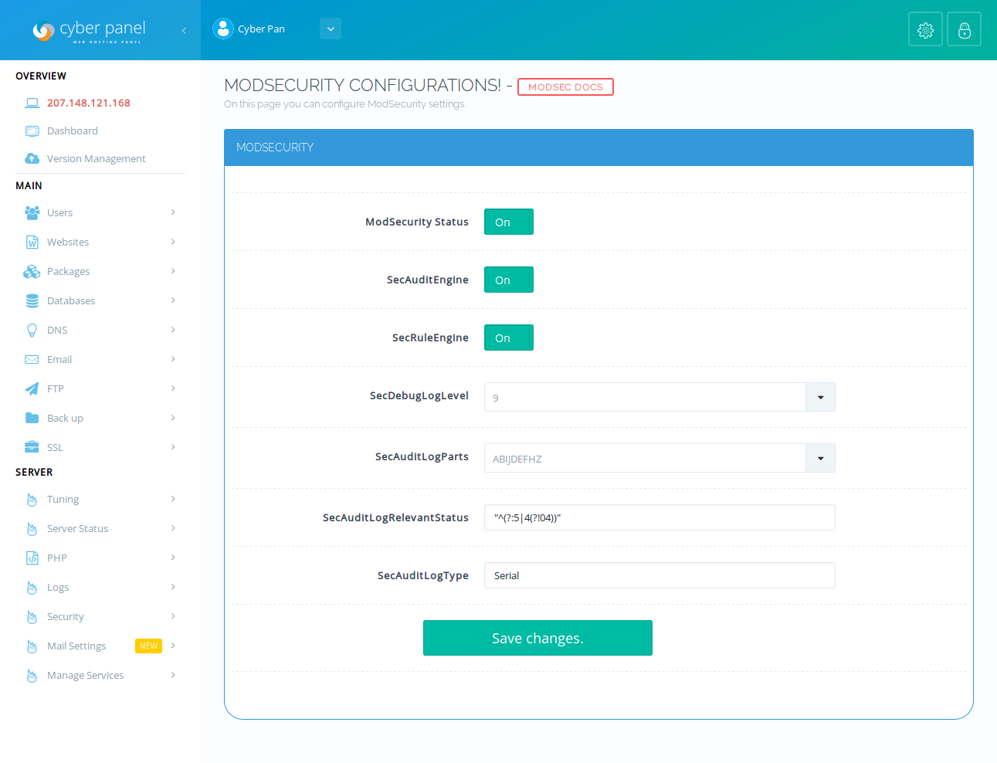Viewport: 997px width, 763px height.
Task: Open the FTP menu item
Action: point(100,388)
